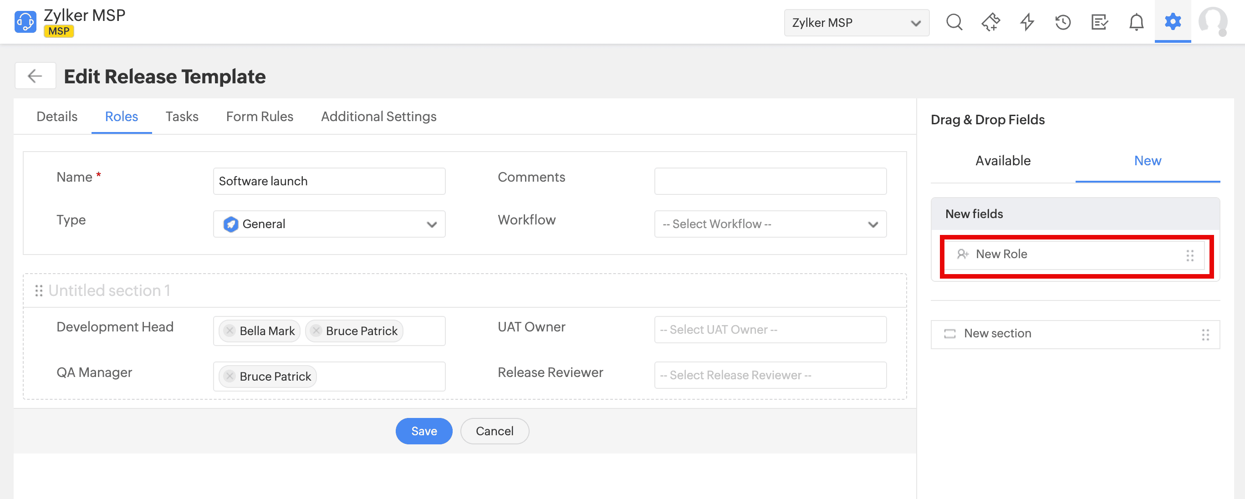
Task: Click the Cancel button
Action: [494, 430]
